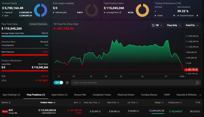This screenshot has width=204, height=117.
Task: Open the 1W time range dropdown
Action: coord(157,25)
